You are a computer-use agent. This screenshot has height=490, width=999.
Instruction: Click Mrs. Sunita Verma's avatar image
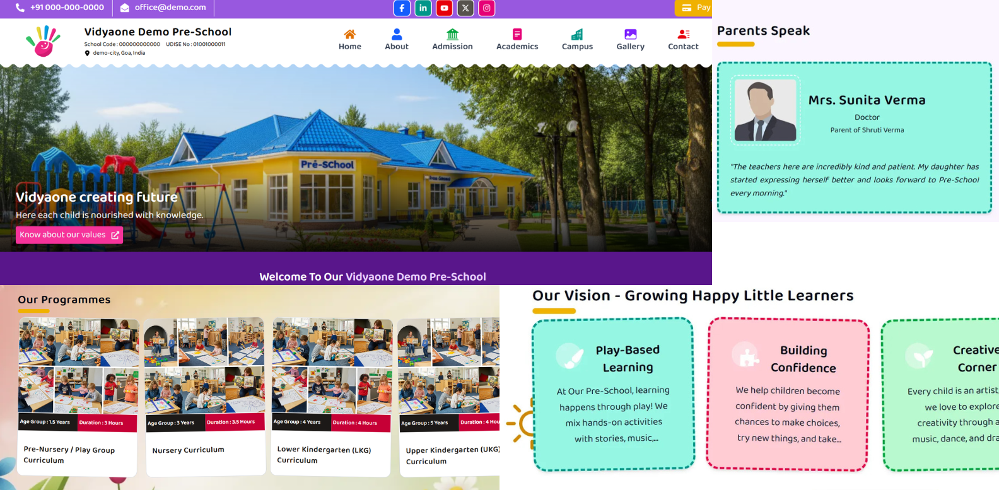pos(765,110)
